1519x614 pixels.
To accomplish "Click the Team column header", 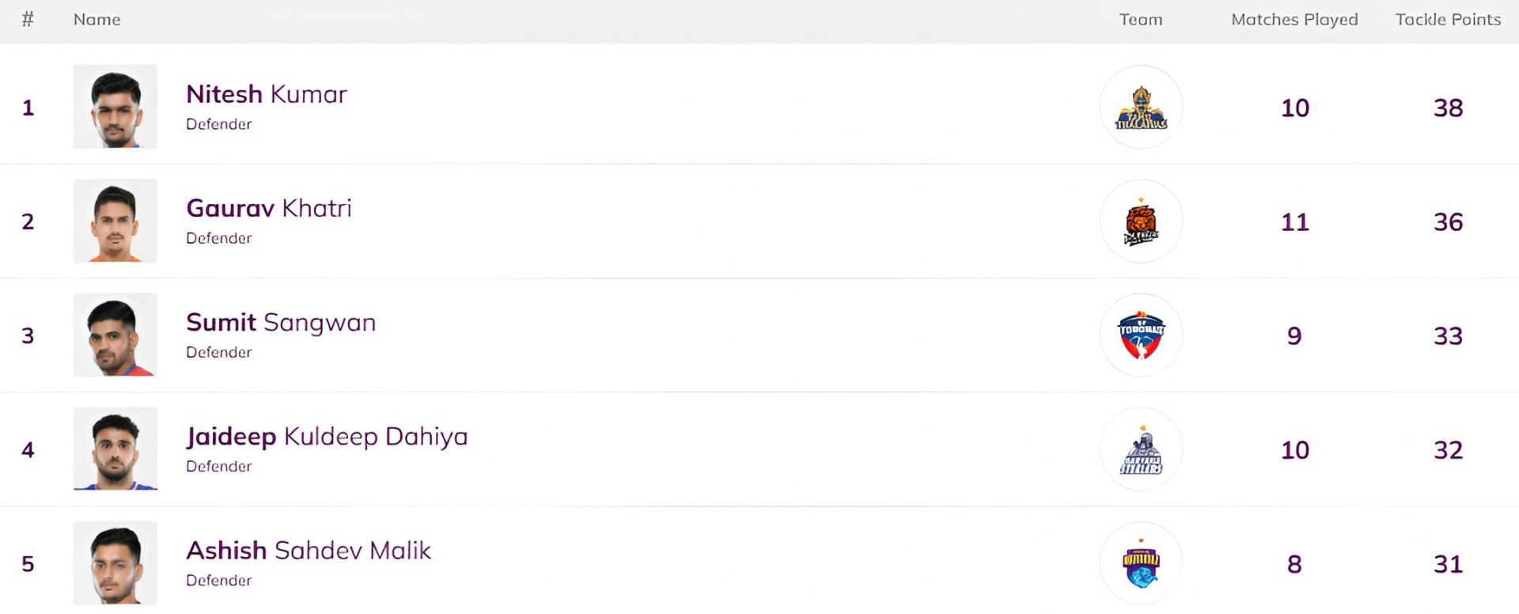I will [x=1141, y=20].
